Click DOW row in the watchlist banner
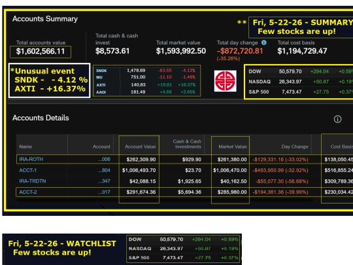Image resolution: width=353 pixels, height=265 pixels. 183,239
